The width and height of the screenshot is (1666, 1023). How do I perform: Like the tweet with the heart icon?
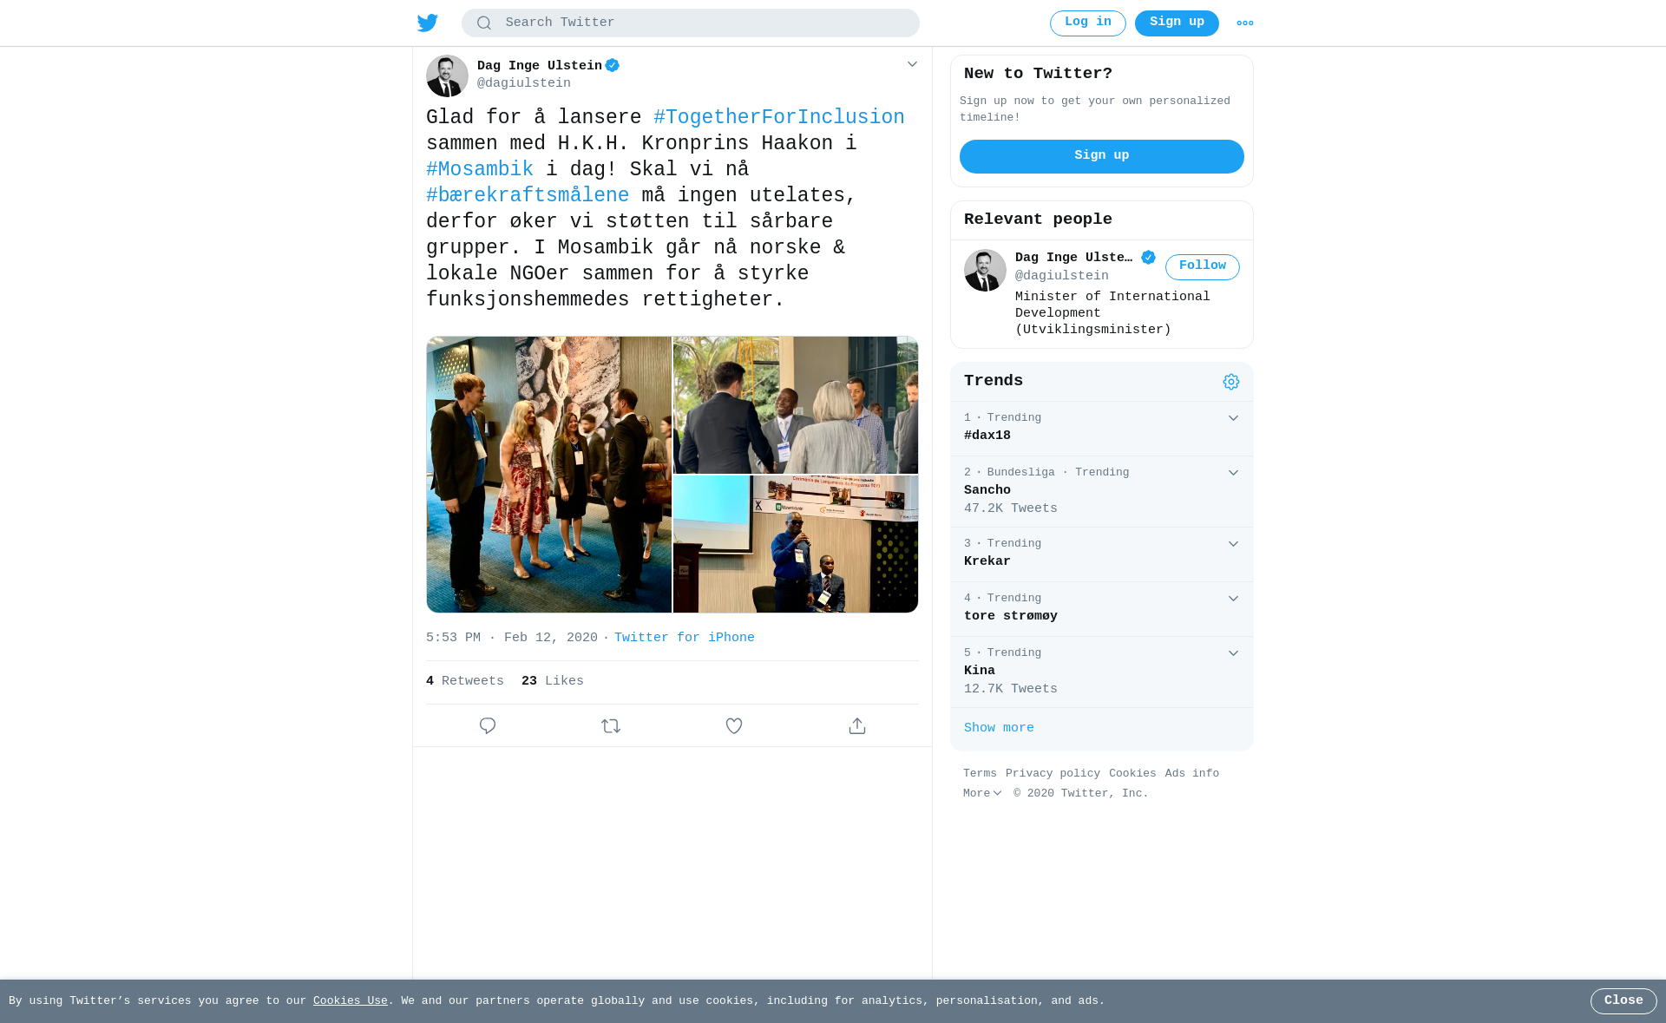pos(734,726)
